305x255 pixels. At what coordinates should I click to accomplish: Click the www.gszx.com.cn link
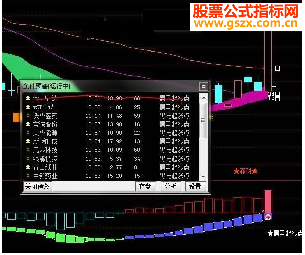click(246, 24)
